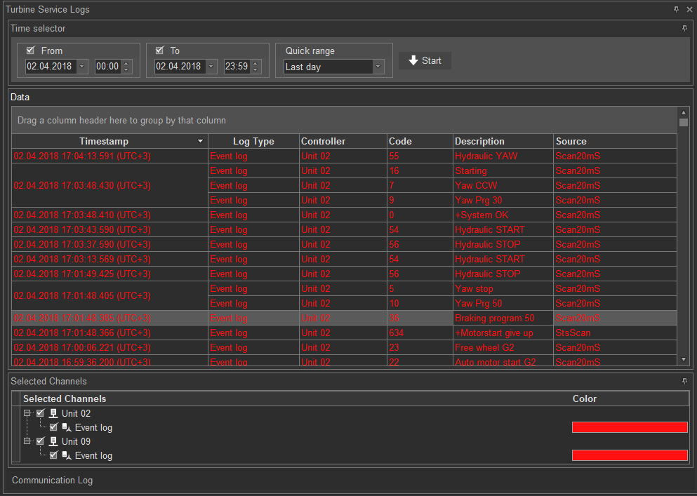Open the From date picker dropdown
697x496 pixels.
point(81,67)
